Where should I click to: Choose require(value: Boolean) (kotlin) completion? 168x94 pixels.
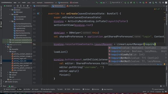coord(137,48)
